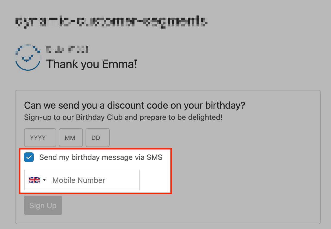Viewport: 331px width, 229px height.
Task: Click the blurred order number above Thank you
Action: (67, 49)
